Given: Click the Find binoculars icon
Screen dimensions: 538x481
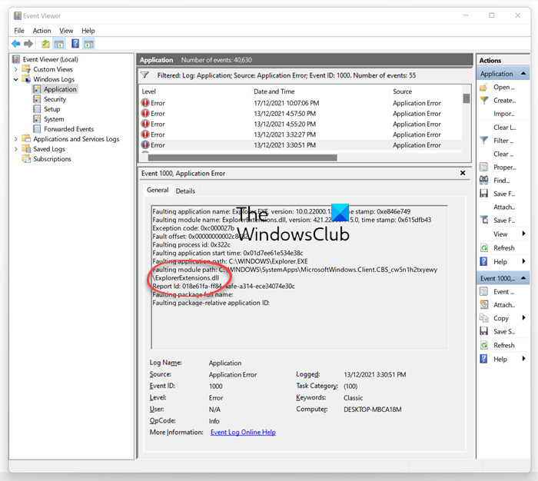Looking at the screenshot, I should tap(483, 180).
